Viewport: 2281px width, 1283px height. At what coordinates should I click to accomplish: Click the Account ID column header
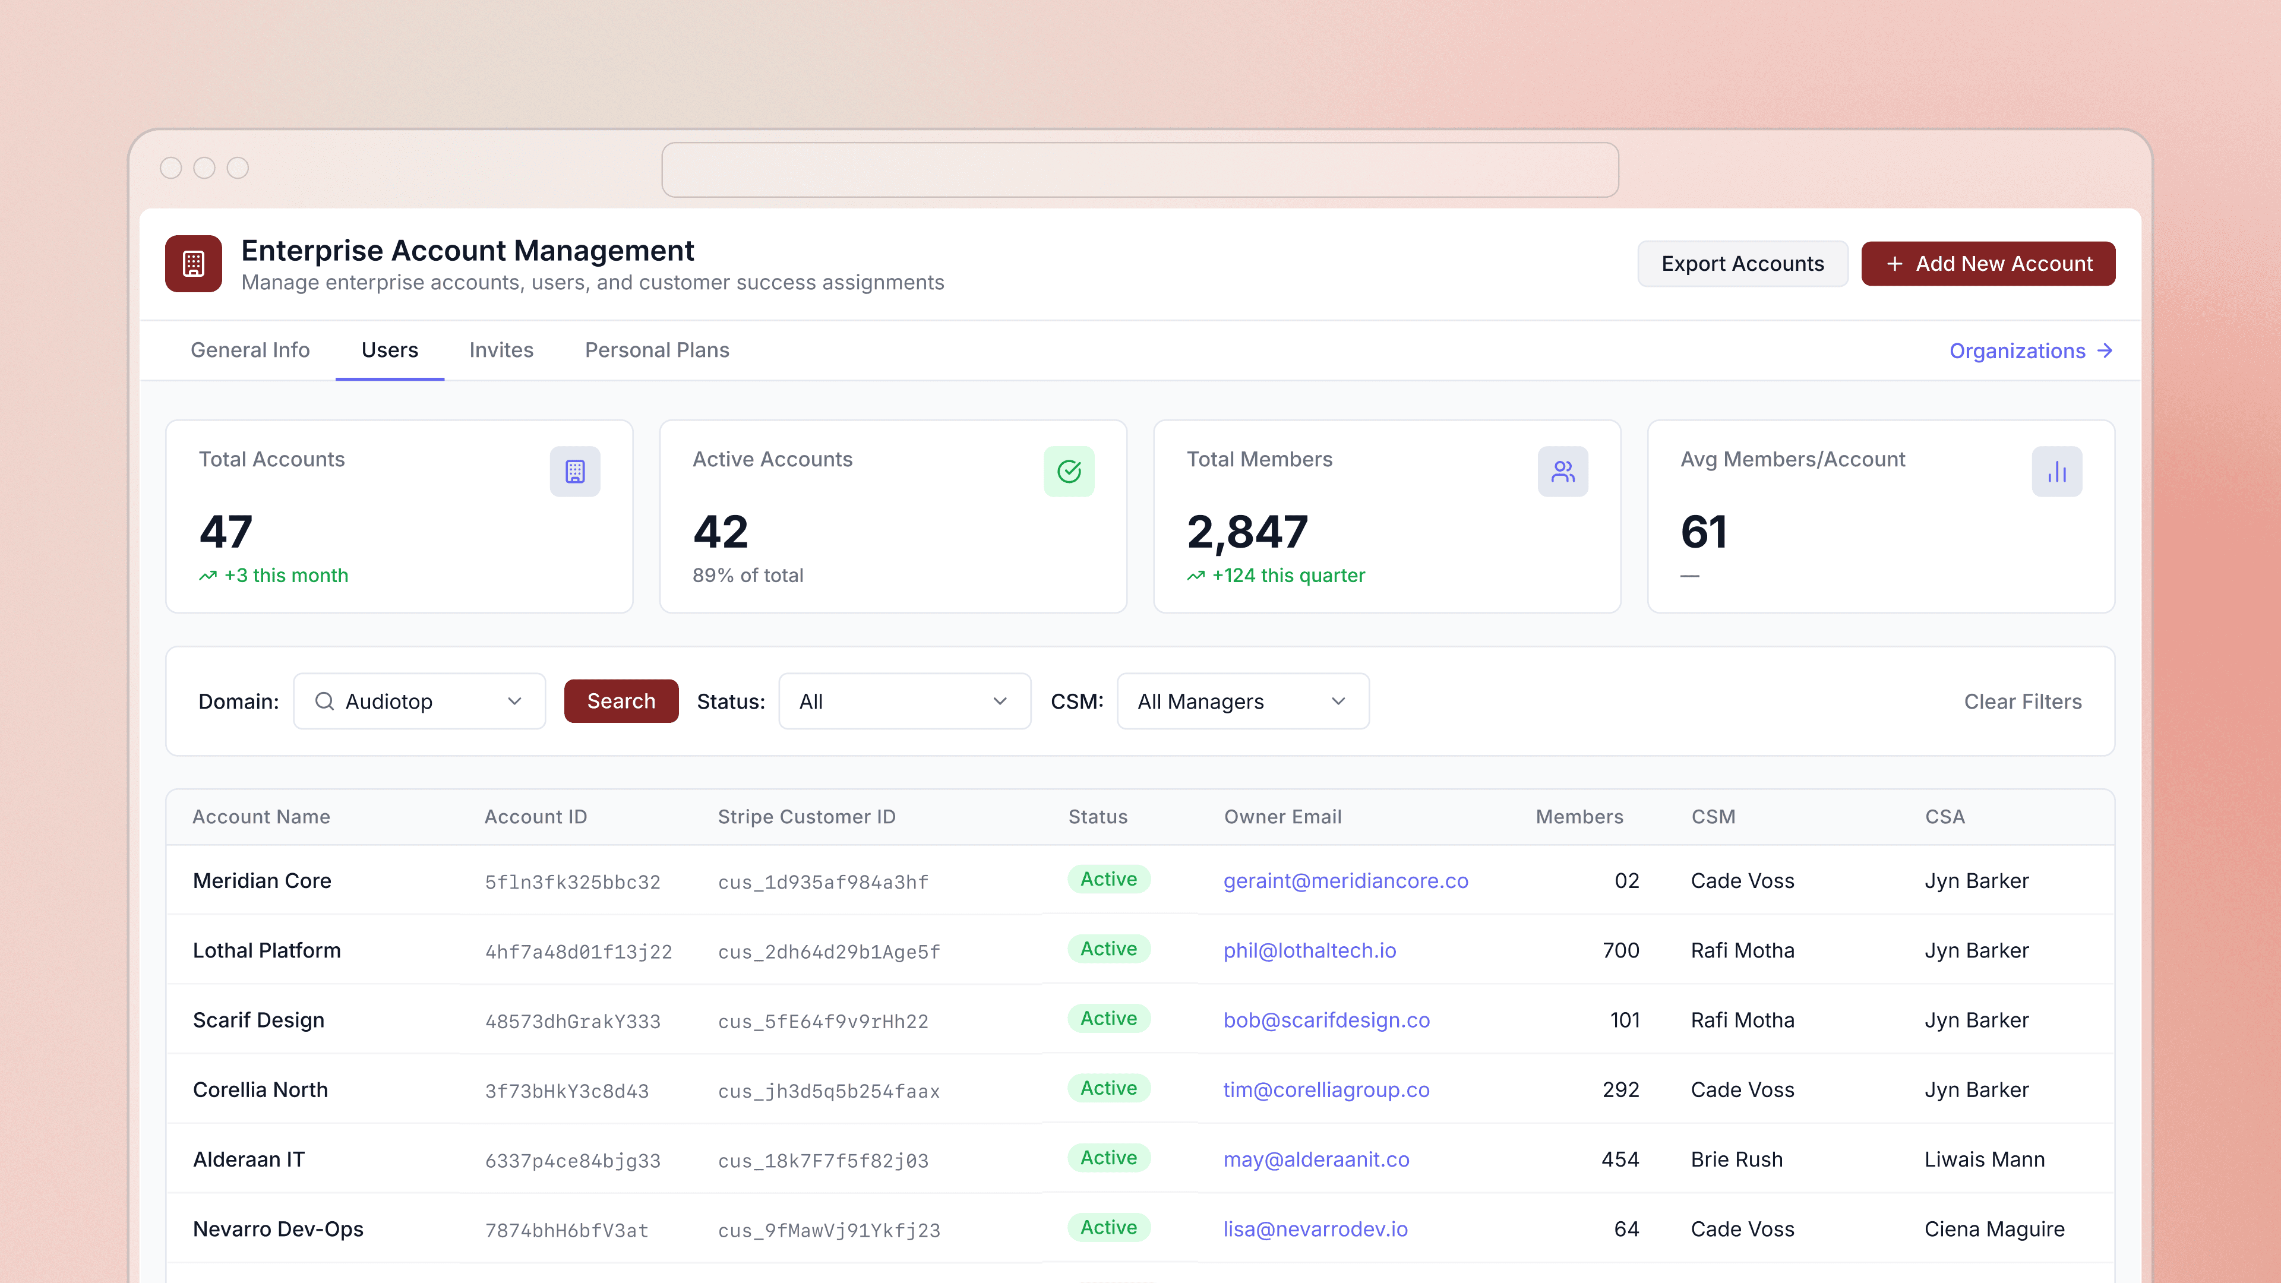536,816
